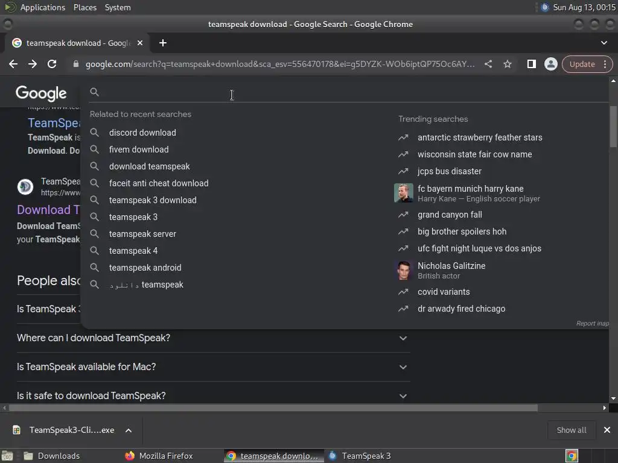Expand Is it safe to download TeamSpeak?
This screenshot has height=463, width=618.
[213, 395]
